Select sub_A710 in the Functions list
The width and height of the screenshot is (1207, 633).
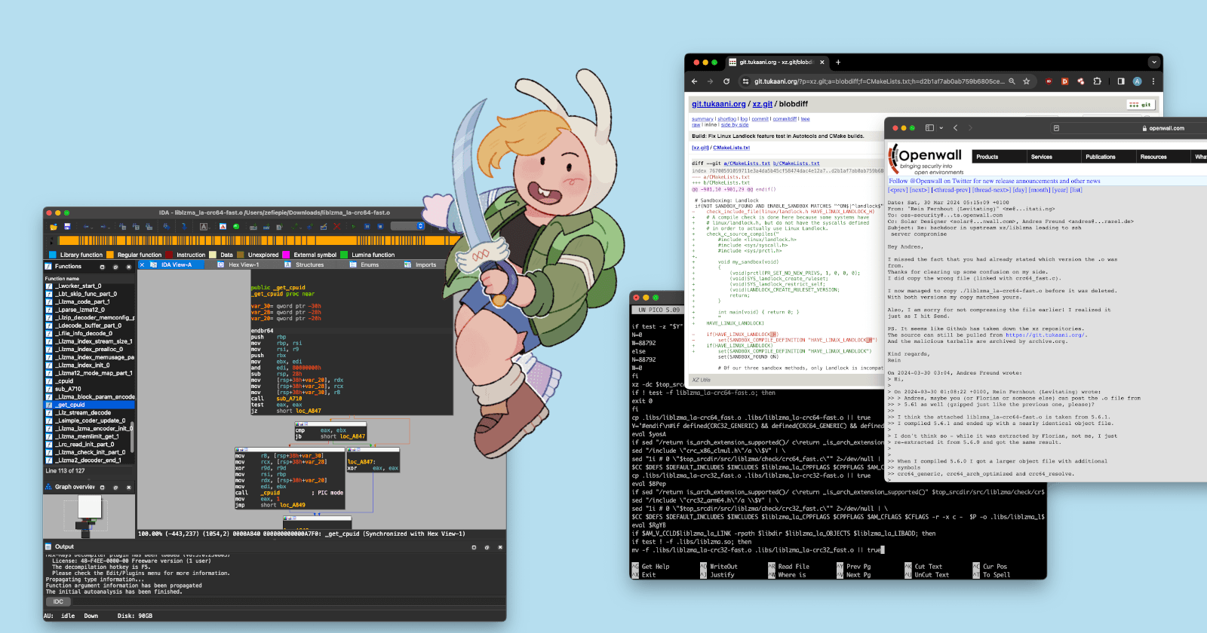coord(89,389)
